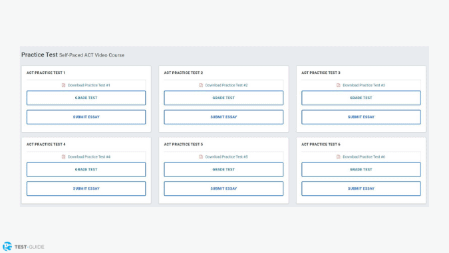Open Download Practice Test #5 link
Viewport: 449px width, 253px height.
[226, 156]
